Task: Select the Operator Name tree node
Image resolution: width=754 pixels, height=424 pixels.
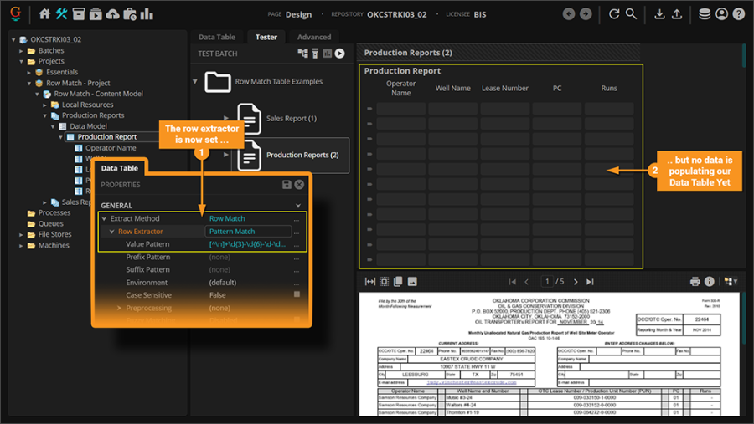Action: click(110, 148)
